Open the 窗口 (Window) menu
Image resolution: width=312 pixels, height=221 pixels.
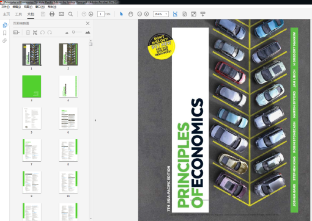pyautogui.click(x=40, y=7)
